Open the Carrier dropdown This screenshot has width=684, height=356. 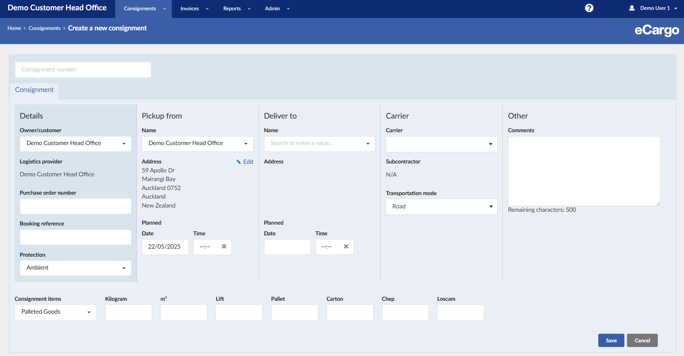point(441,144)
